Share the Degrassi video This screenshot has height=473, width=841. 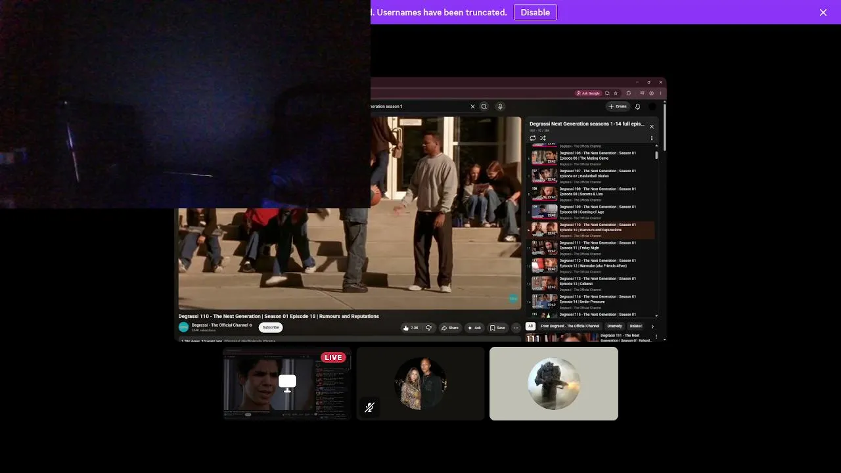click(x=450, y=328)
